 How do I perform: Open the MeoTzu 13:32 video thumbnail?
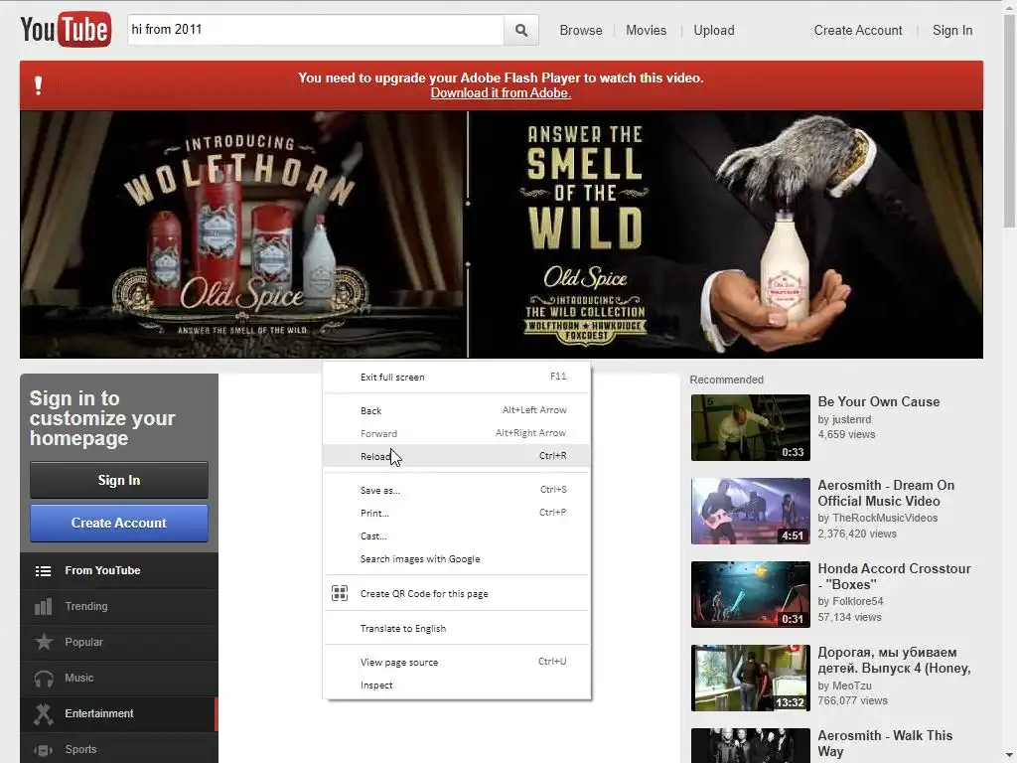pos(751,678)
